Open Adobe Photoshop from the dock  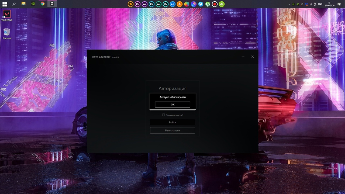tap(151, 4)
